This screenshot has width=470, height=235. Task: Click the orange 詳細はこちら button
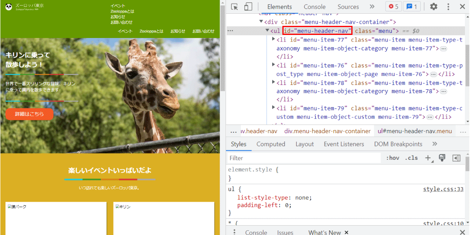tap(29, 114)
